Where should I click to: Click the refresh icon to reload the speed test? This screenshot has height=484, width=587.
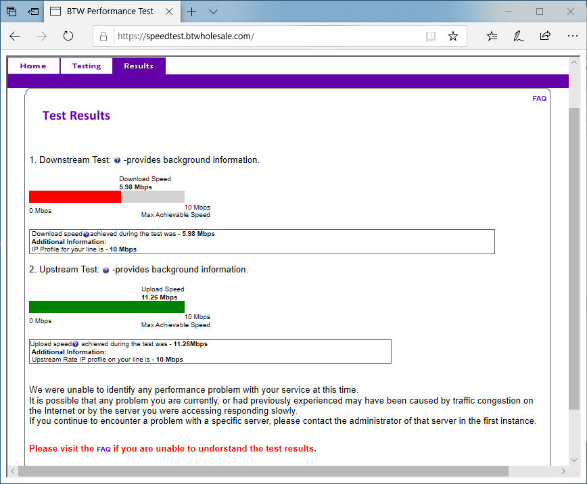click(68, 36)
